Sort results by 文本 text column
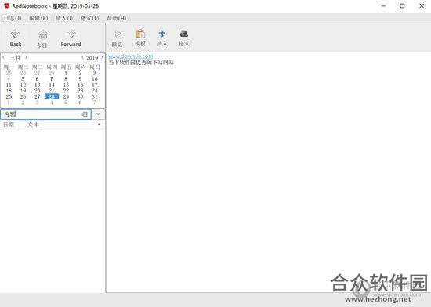The height and width of the screenshot is (307, 431). (33, 125)
